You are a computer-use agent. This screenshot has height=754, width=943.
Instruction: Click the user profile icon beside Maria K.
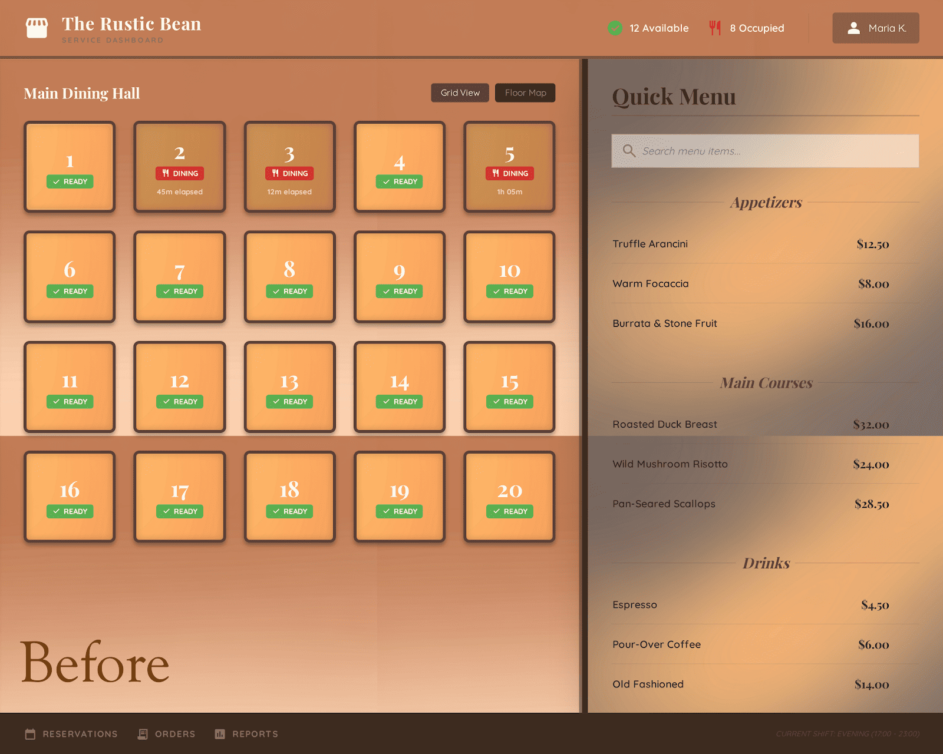[853, 28]
